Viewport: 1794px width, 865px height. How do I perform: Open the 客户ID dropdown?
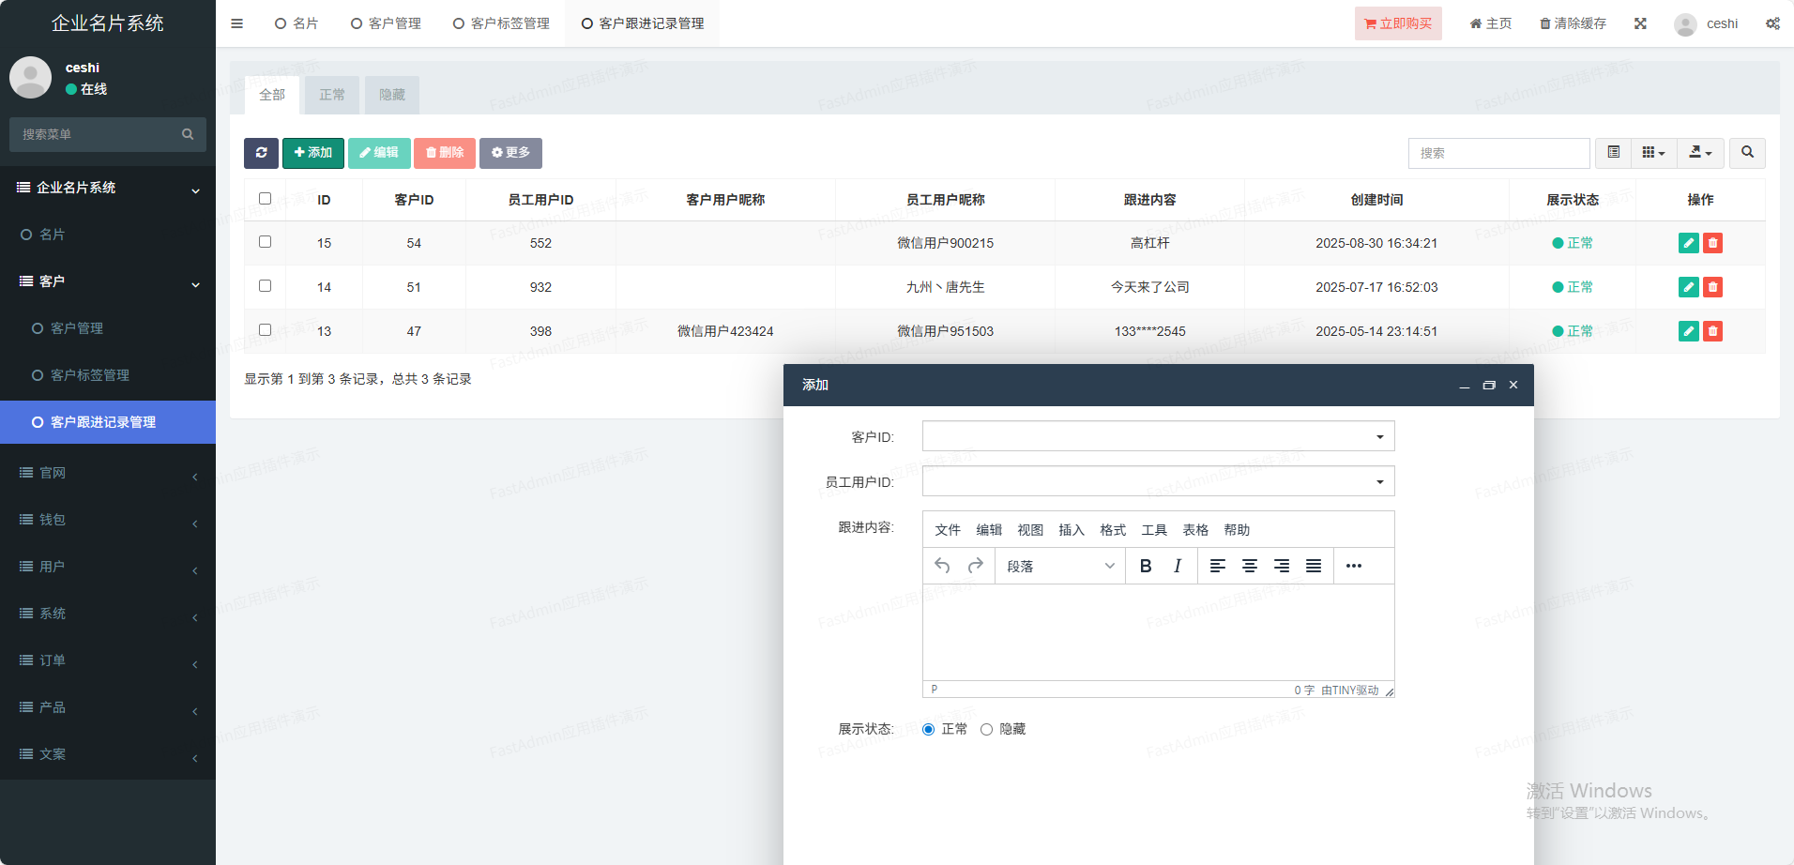pyautogui.click(x=1158, y=436)
